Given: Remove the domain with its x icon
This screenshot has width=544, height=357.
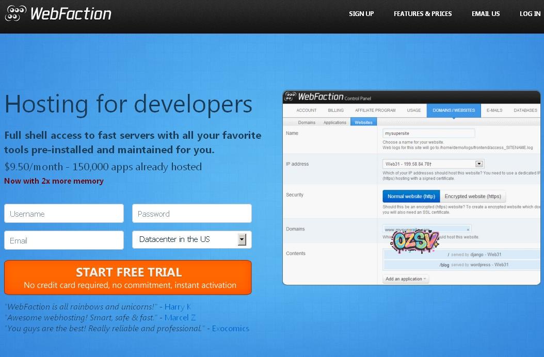Looking at the screenshot, I should 468,230.
